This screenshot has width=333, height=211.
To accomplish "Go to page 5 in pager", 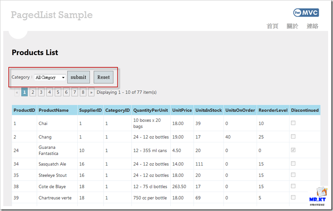I will [58, 93].
